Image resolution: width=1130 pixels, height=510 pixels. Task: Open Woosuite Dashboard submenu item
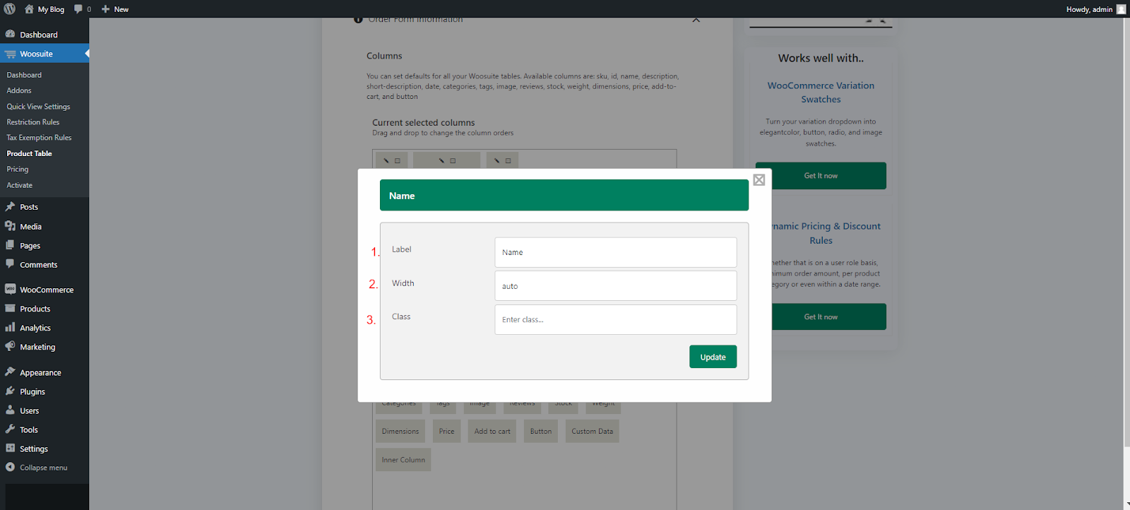coord(24,75)
